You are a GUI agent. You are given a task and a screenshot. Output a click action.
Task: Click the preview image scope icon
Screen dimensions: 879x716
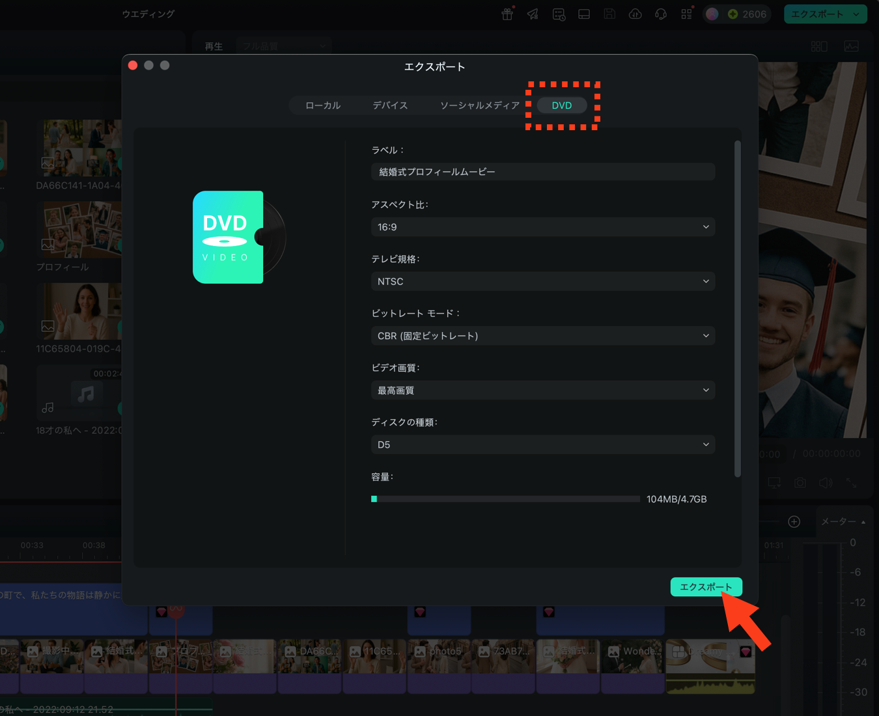click(851, 46)
